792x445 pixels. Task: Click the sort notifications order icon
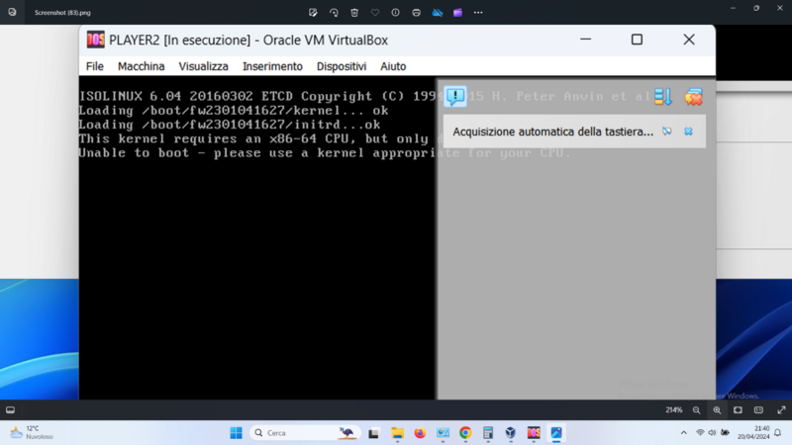click(x=663, y=96)
